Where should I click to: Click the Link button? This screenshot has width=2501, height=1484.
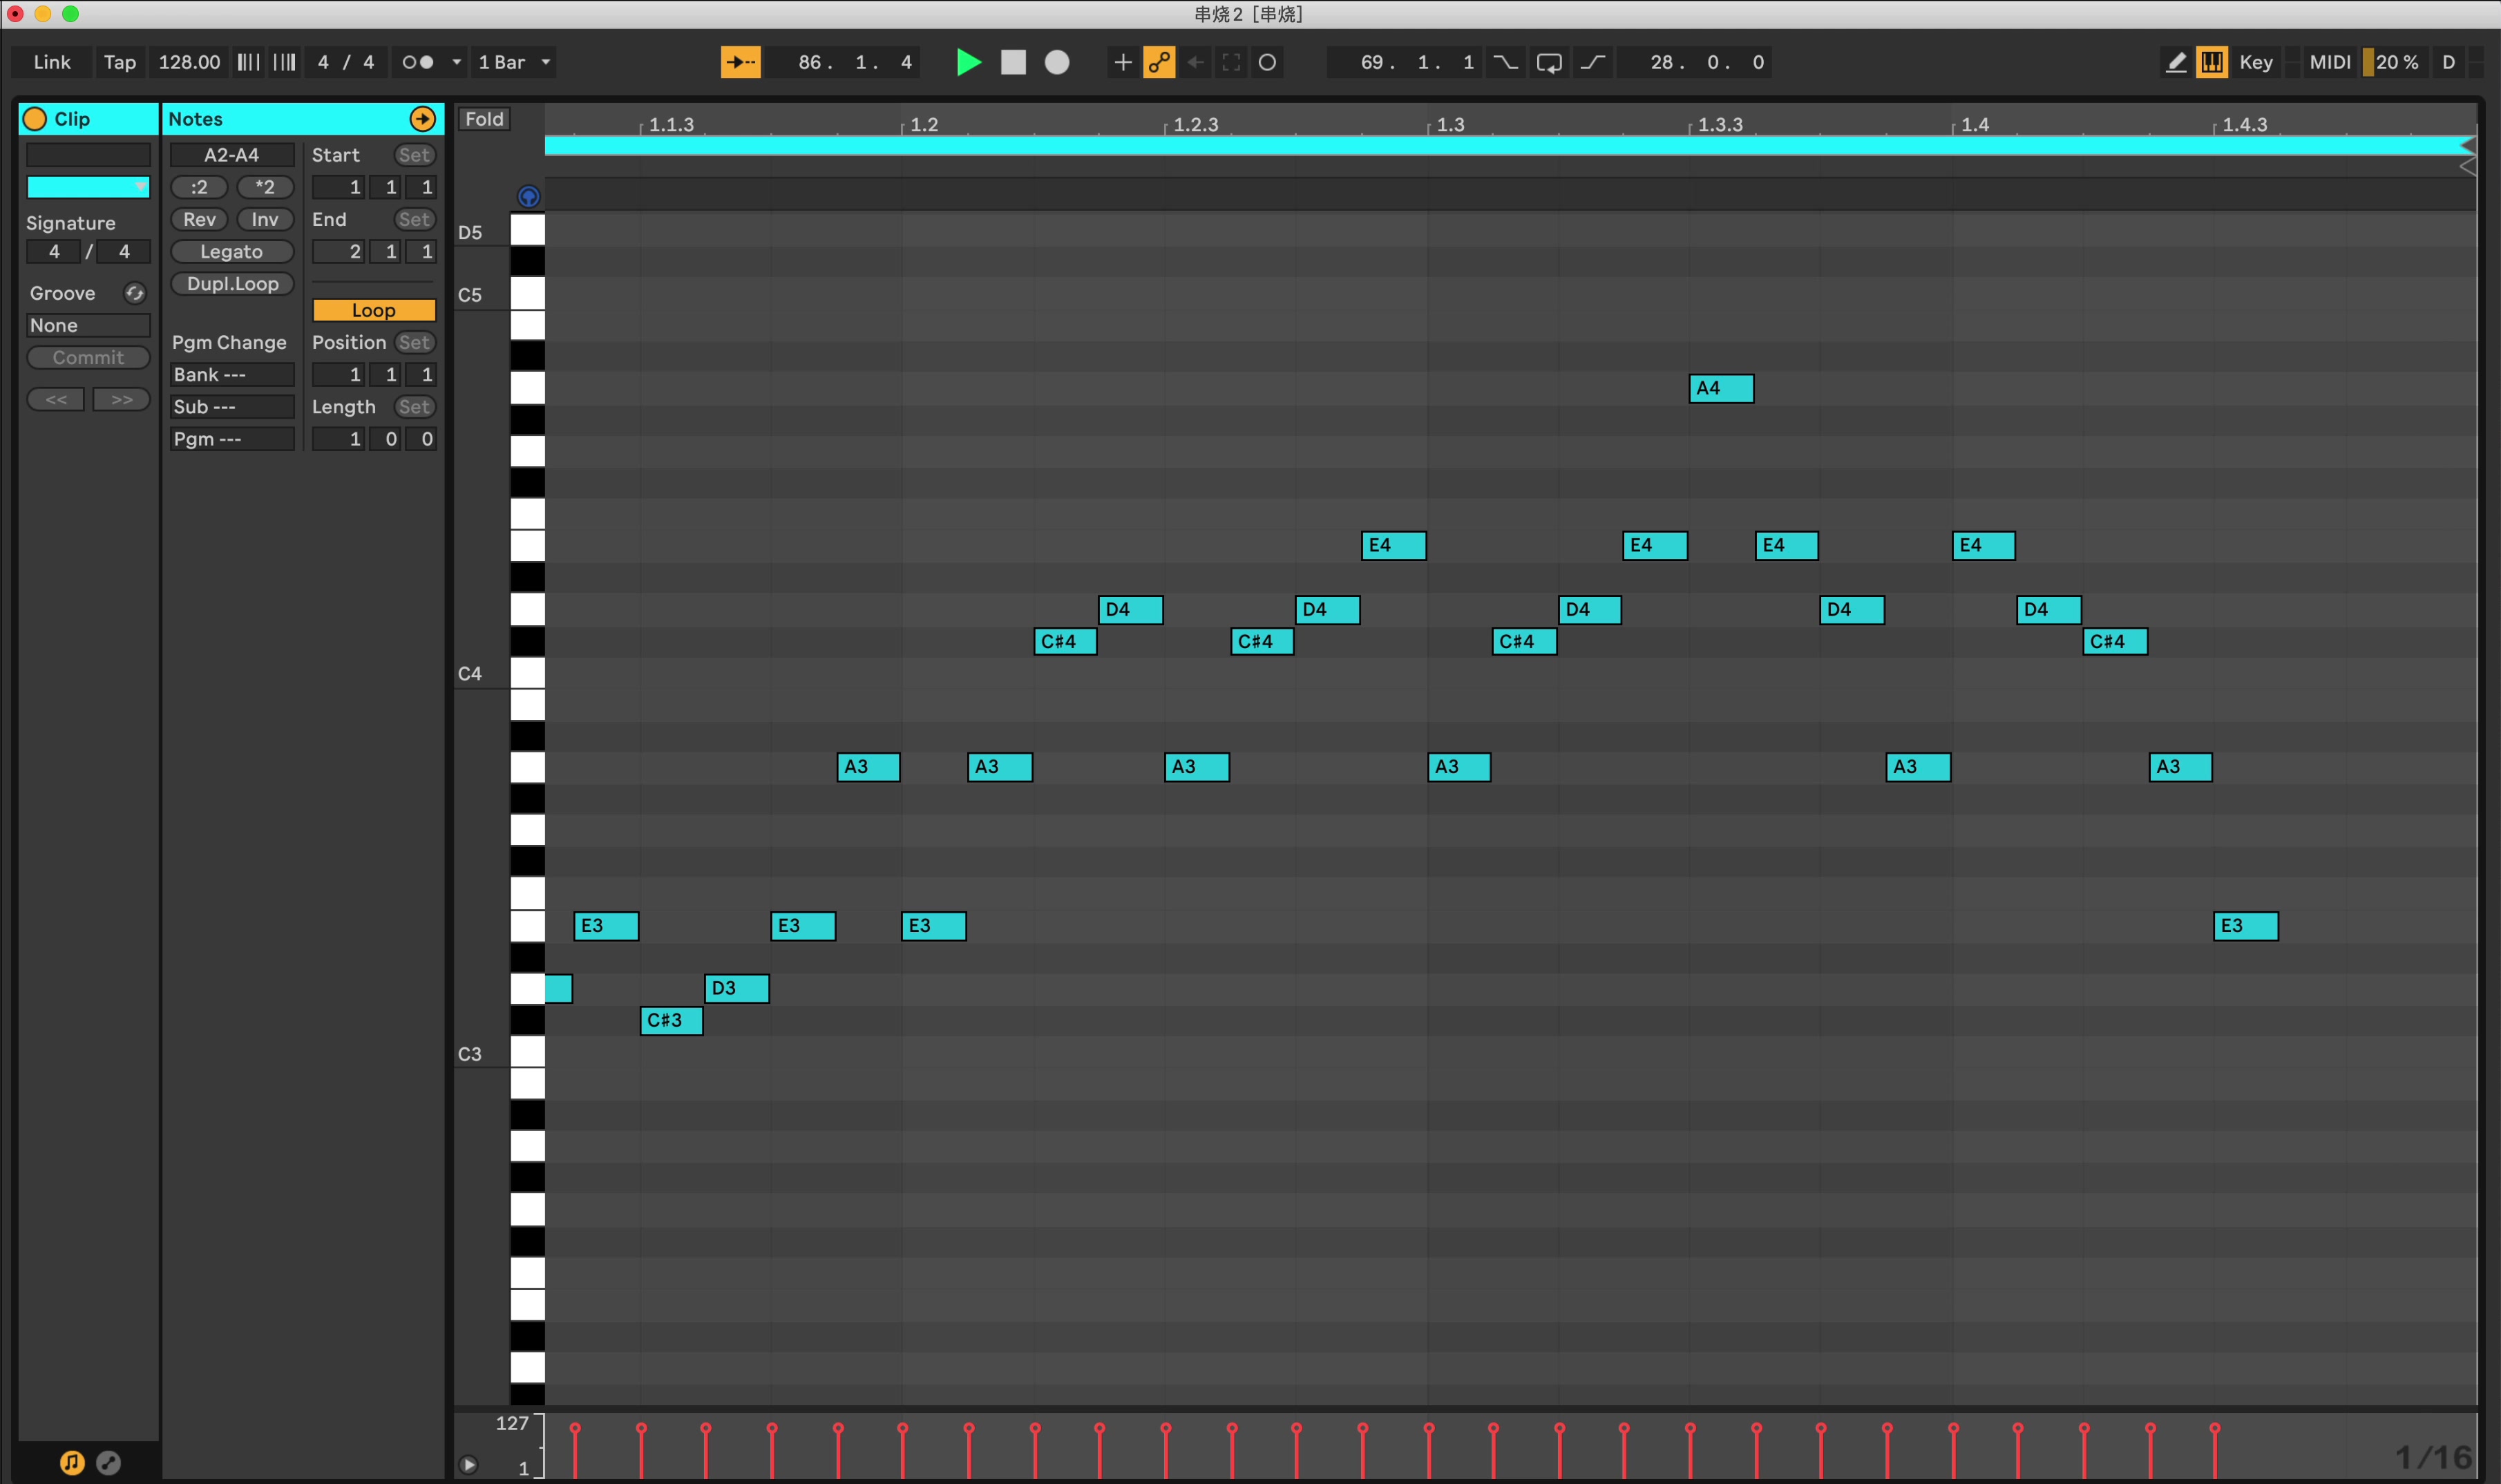pos(52,62)
